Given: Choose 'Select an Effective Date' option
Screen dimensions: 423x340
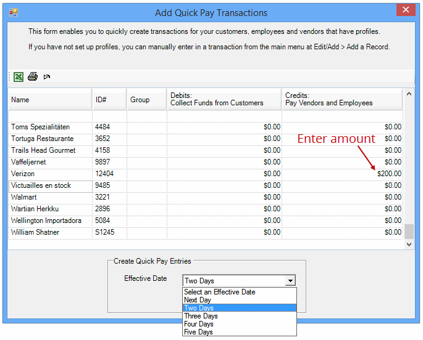Looking at the screenshot, I should coord(219,292).
